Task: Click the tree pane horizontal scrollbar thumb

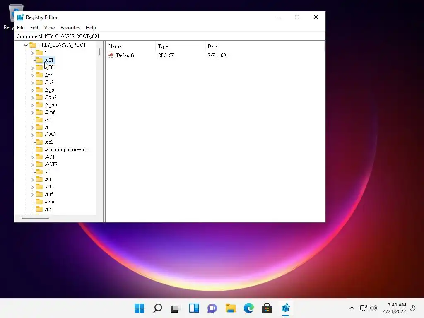Action: coord(36,218)
